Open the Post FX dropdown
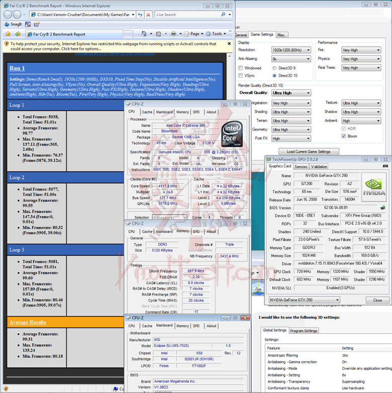Image resolution: width=392 pixels, height=393 pixels. tap(291, 138)
